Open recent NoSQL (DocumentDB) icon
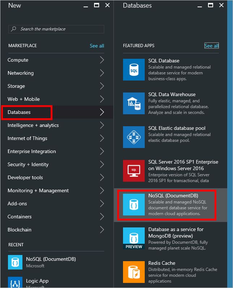The width and height of the screenshot is (233, 288). pos(15,262)
